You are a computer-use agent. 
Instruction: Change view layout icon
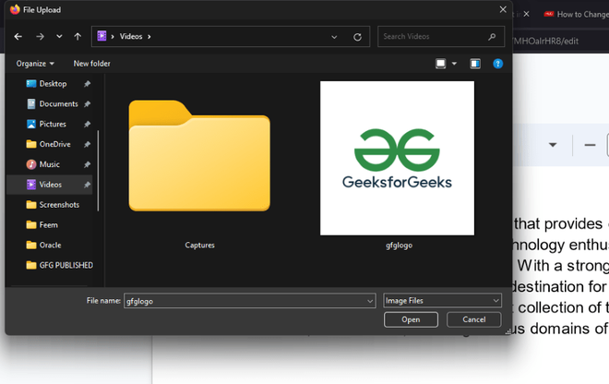pos(440,64)
